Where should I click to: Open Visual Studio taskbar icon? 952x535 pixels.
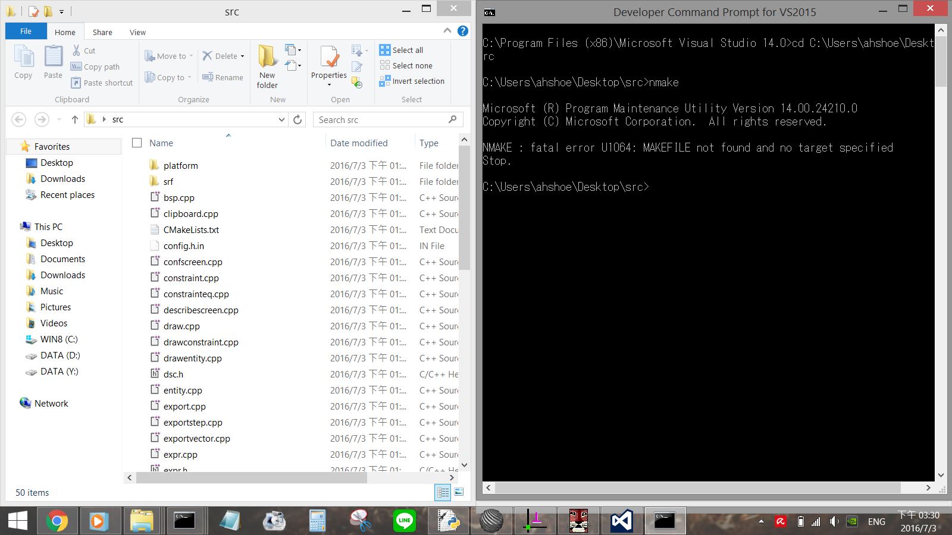[x=621, y=521]
